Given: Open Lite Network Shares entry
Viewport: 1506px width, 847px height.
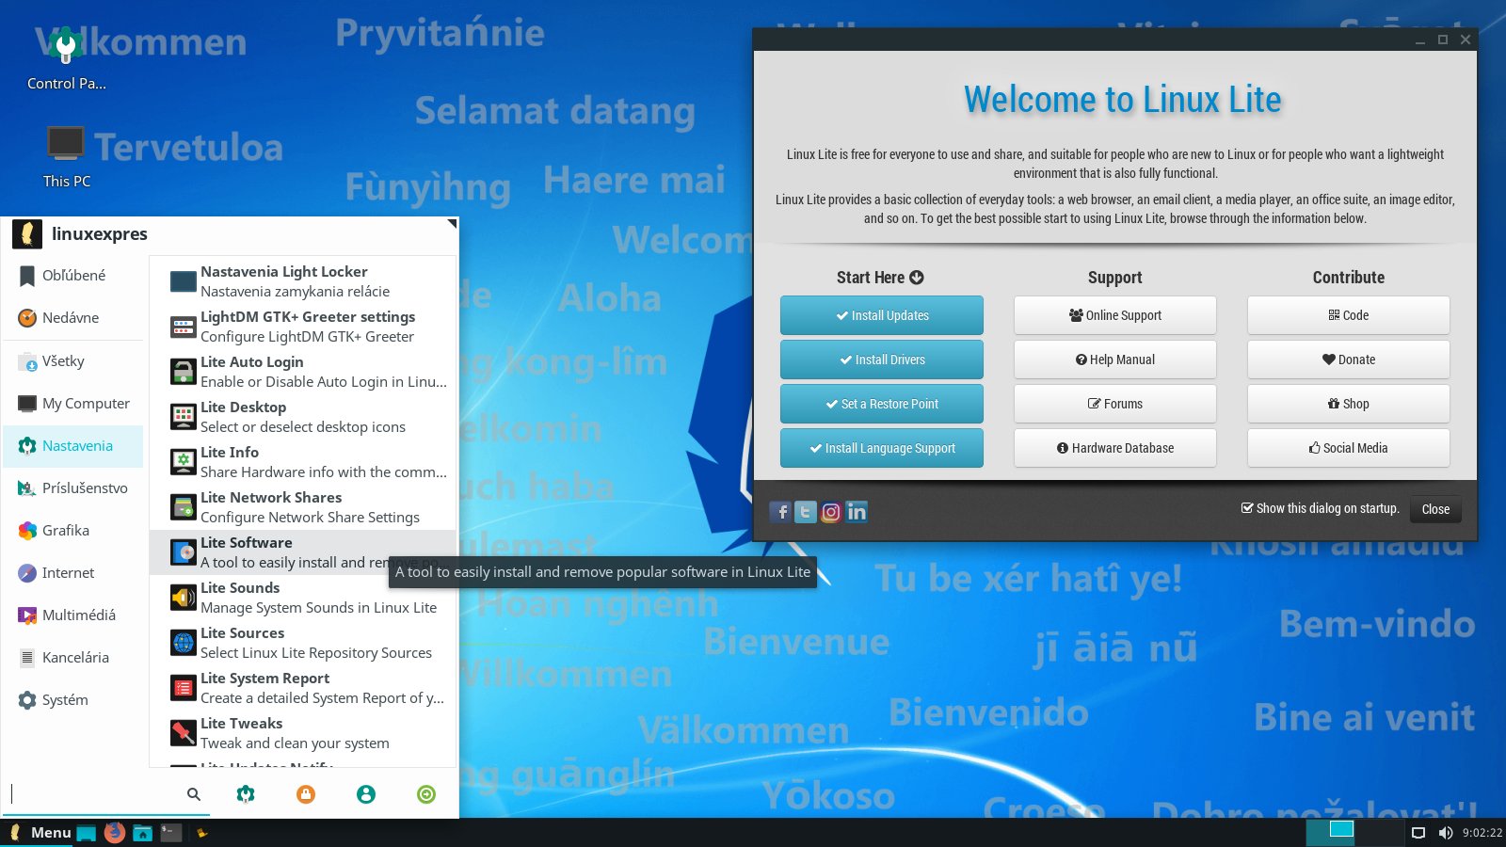Looking at the screenshot, I should point(303,507).
